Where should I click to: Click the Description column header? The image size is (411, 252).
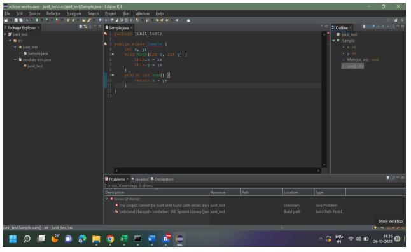157,192
